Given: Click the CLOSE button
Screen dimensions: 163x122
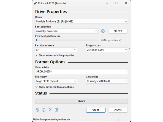Looking at the screenshot, I should [x=118, y=110].
